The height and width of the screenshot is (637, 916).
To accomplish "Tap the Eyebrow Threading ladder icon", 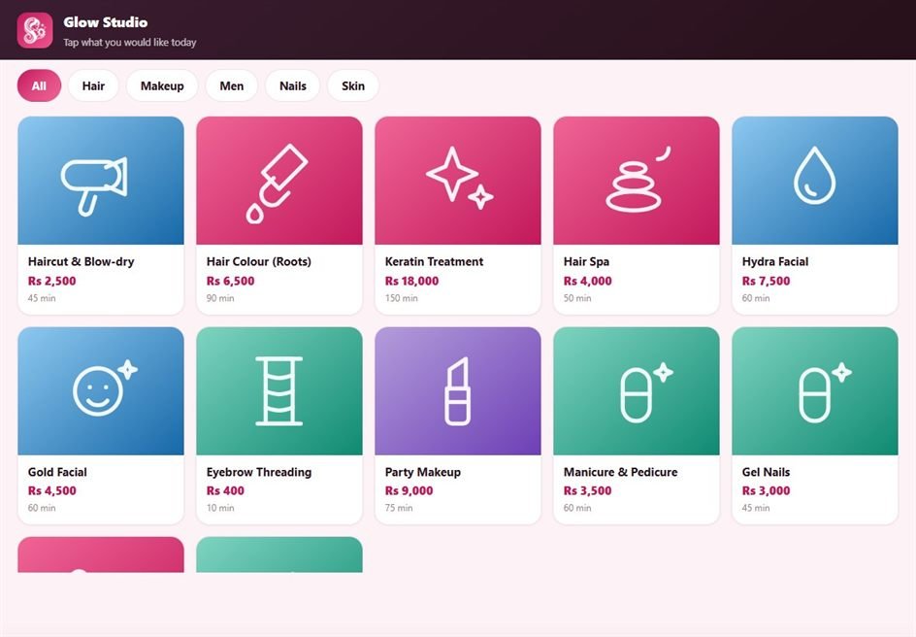I will pyautogui.click(x=279, y=390).
